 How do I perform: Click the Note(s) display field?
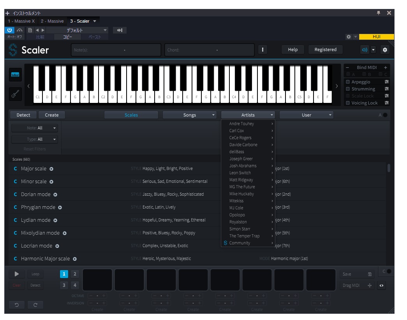click(116, 50)
